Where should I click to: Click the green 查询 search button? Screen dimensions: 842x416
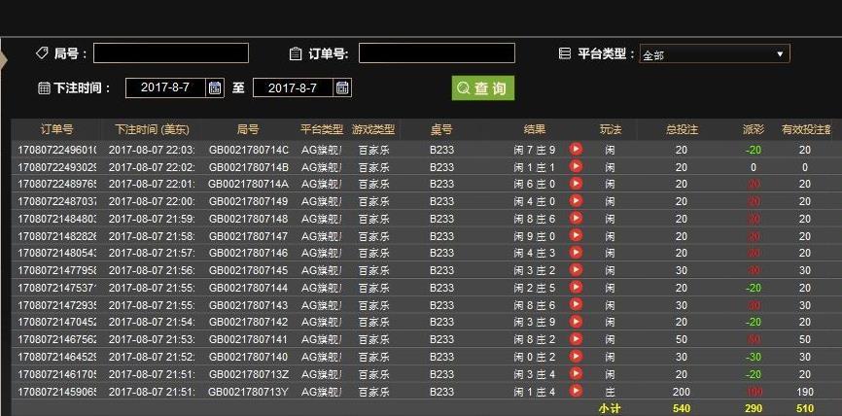(482, 88)
